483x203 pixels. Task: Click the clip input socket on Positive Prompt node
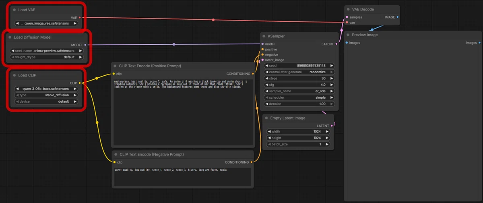point(114,74)
